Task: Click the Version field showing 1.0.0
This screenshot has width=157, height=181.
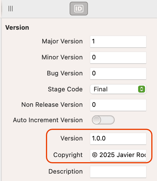Action: [118, 139]
